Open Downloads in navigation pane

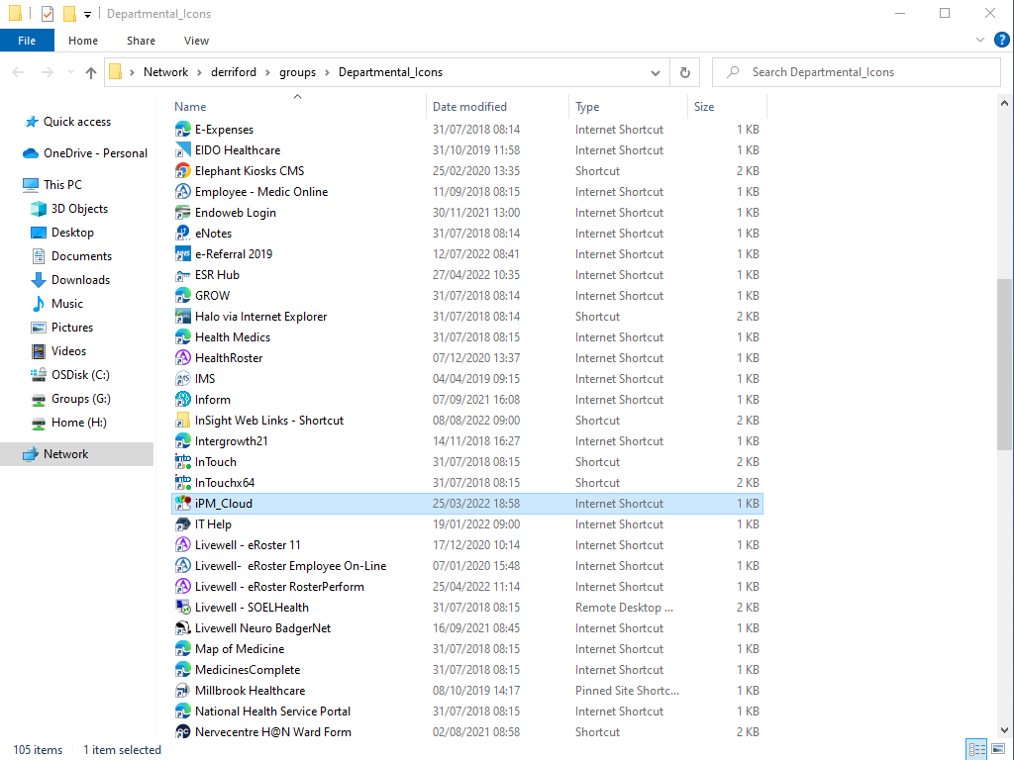pos(80,280)
